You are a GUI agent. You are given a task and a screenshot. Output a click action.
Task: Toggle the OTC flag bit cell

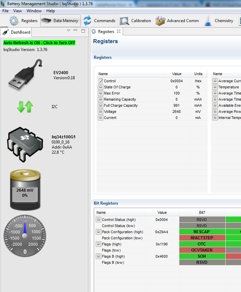[x=202, y=244]
